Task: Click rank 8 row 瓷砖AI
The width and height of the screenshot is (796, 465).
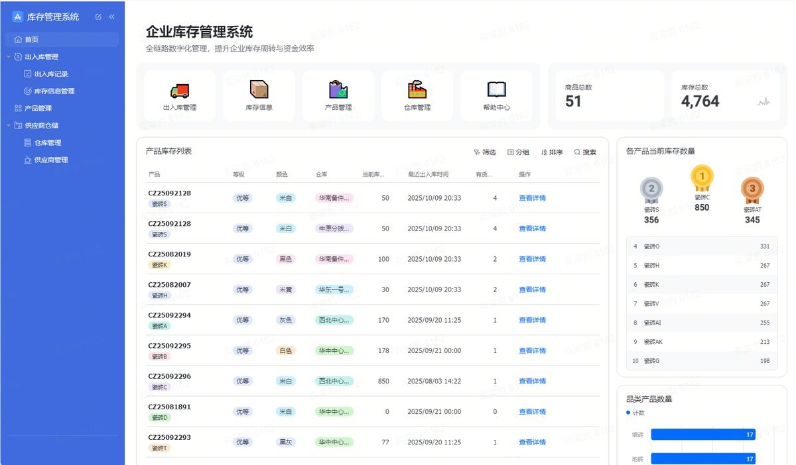Action: click(x=702, y=323)
